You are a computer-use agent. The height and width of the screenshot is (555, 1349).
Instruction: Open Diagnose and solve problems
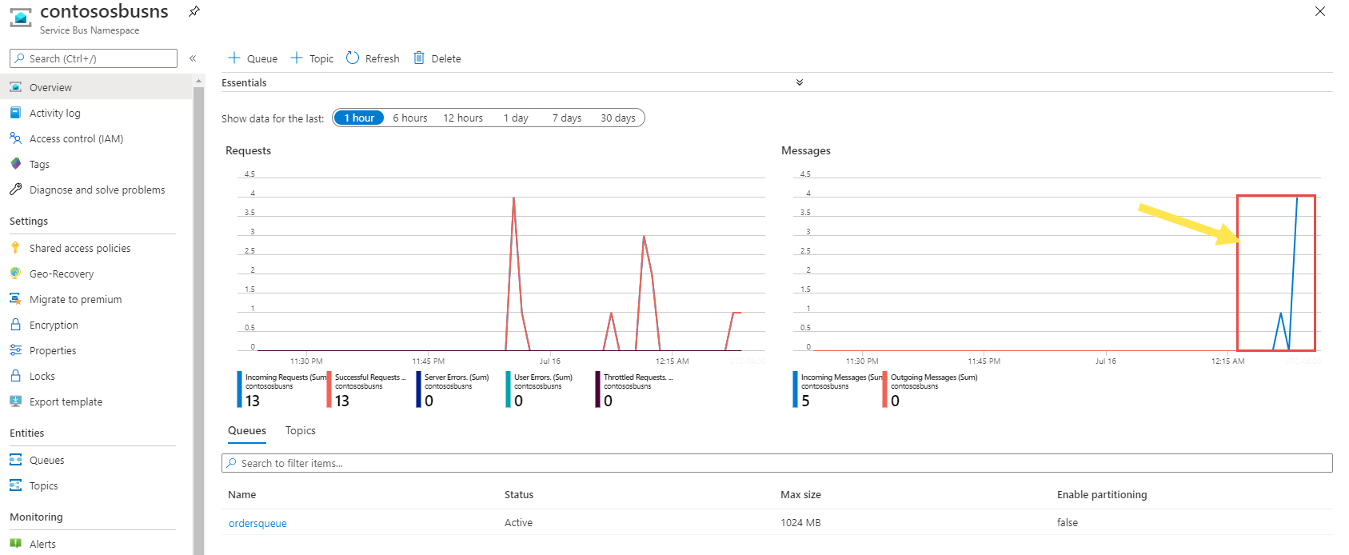97,190
